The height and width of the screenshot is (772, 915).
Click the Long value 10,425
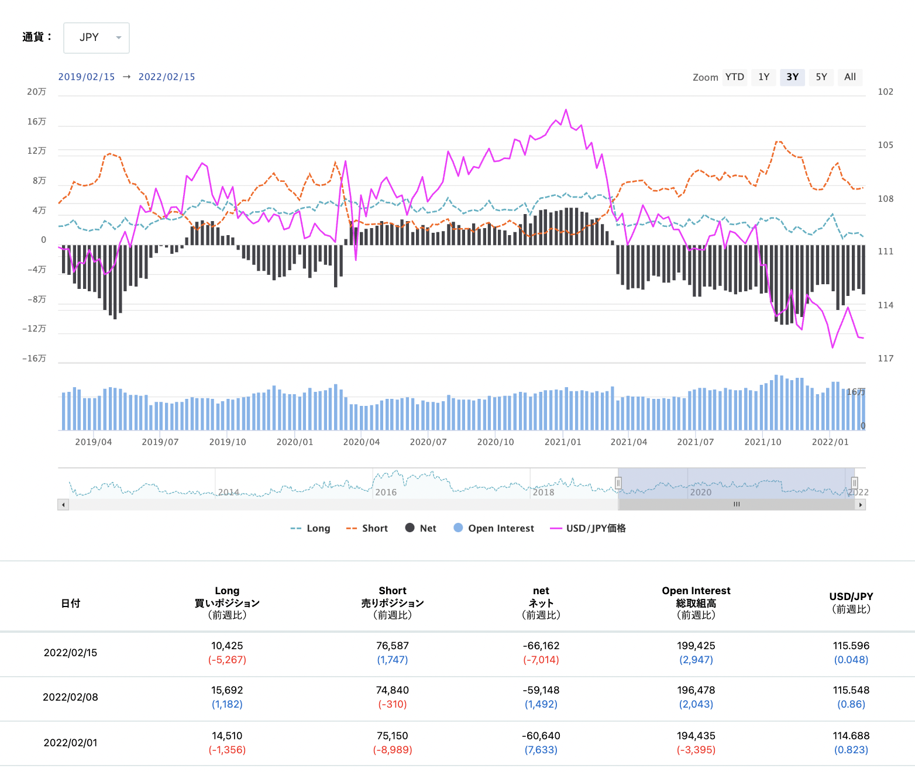(x=227, y=646)
